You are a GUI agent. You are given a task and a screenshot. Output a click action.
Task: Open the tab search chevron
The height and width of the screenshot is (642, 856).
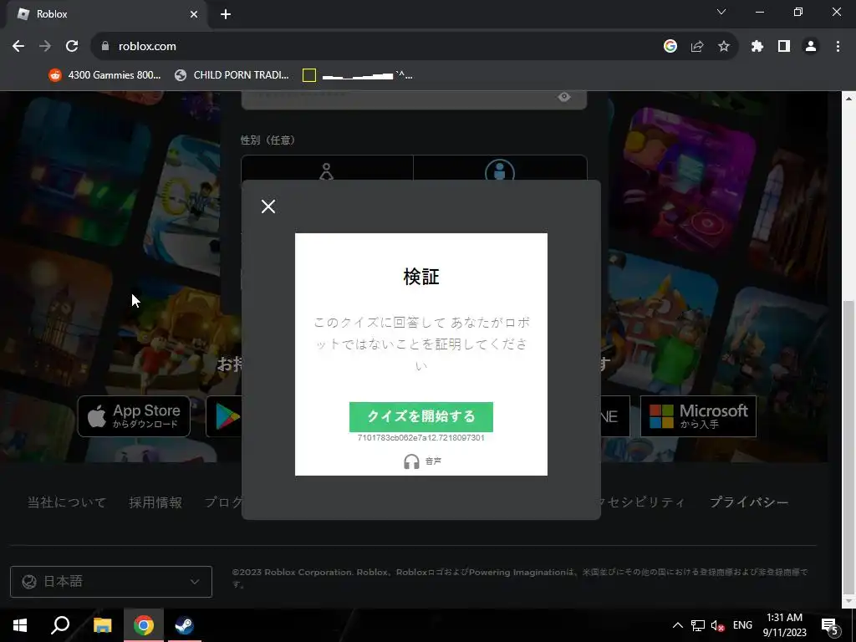pyautogui.click(x=721, y=12)
